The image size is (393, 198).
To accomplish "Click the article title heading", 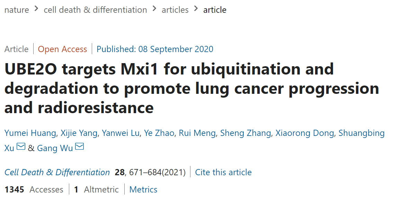I will (x=192, y=88).
